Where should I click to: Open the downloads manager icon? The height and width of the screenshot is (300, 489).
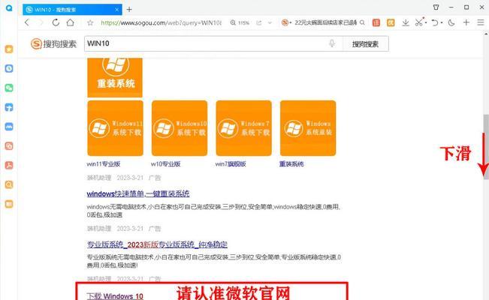coord(406,22)
